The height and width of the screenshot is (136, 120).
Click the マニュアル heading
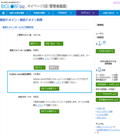pyautogui.click(x=99, y=124)
